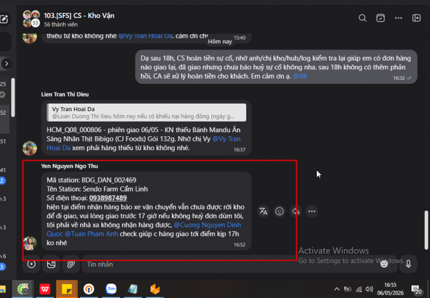
Task: Open more options for the 16:52 message
Action: (x=312, y=211)
